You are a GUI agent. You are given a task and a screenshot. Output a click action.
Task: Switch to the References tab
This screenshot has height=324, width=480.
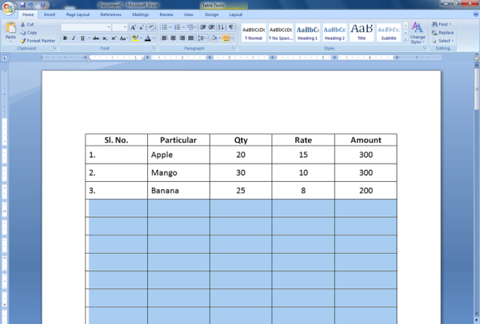(x=111, y=14)
